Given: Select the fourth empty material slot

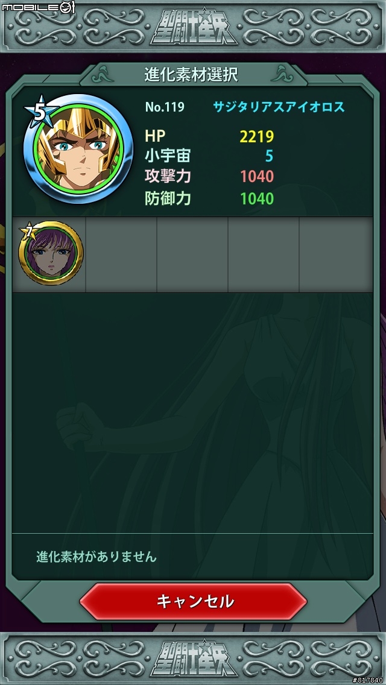Looking at the screenshot, I should pyautogui.click(x=264, y=254).
